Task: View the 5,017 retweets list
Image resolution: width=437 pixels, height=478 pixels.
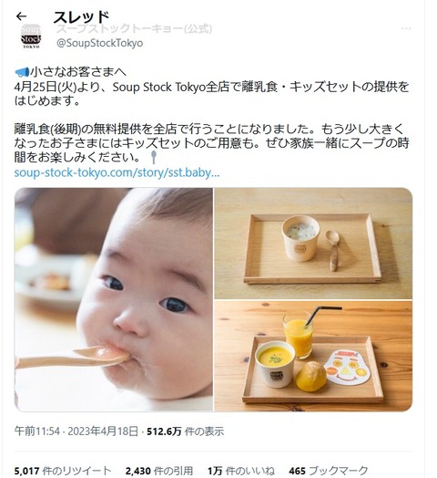Action: [63, 471]
